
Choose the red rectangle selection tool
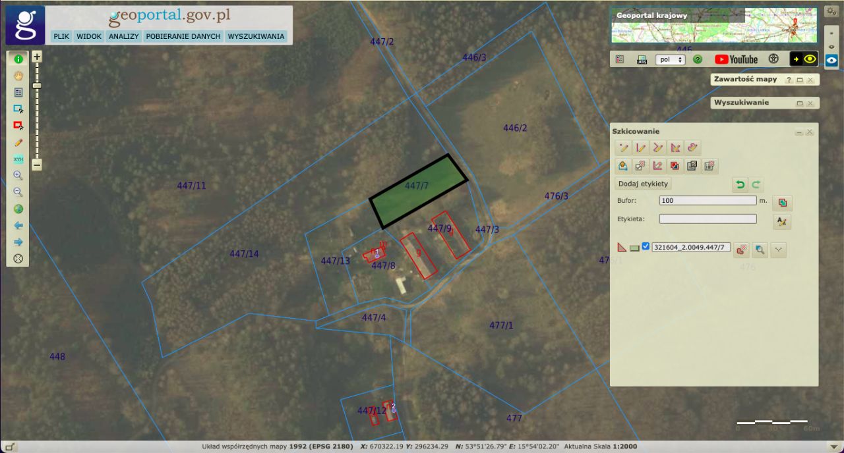pyautogui.click(x=18, y=126)
